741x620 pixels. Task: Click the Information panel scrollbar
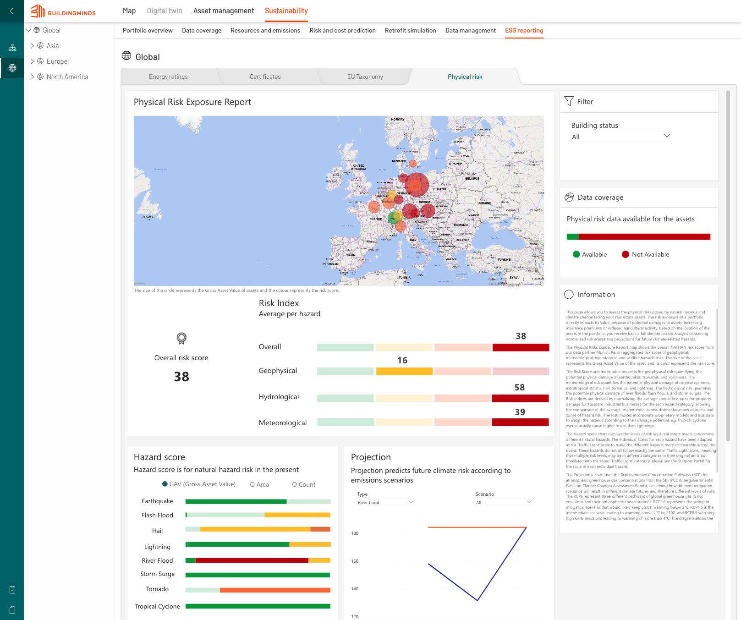pyautogui.click(x=717, y=390)
